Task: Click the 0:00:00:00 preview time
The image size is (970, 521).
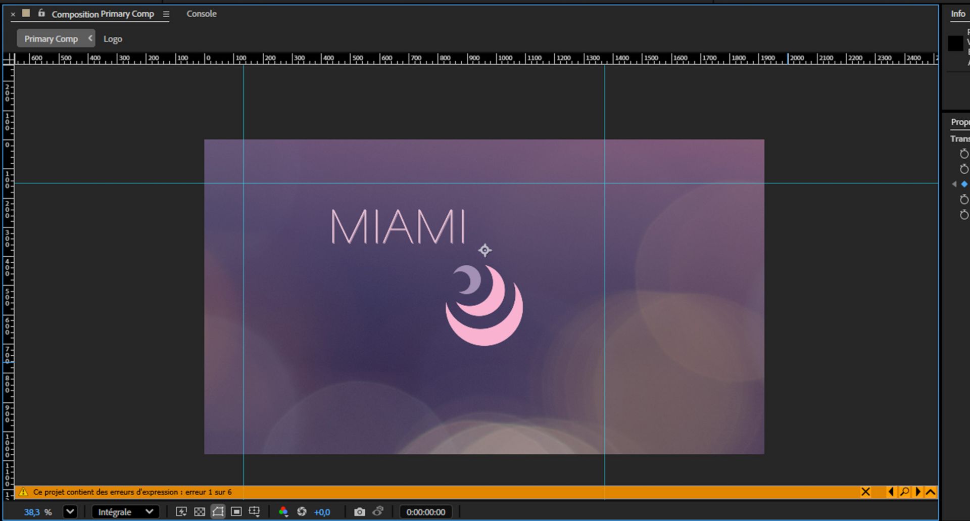Action: pos(426,512)
